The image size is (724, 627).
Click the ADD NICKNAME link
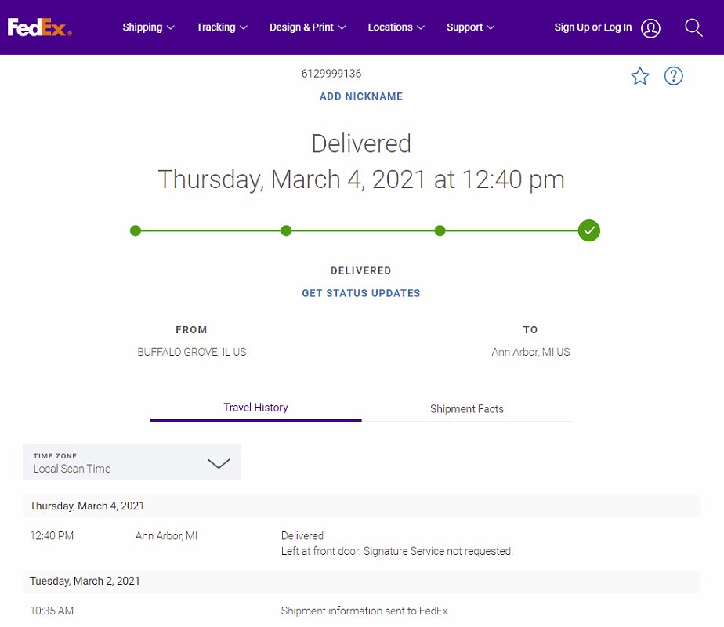(x=361, y=96)
